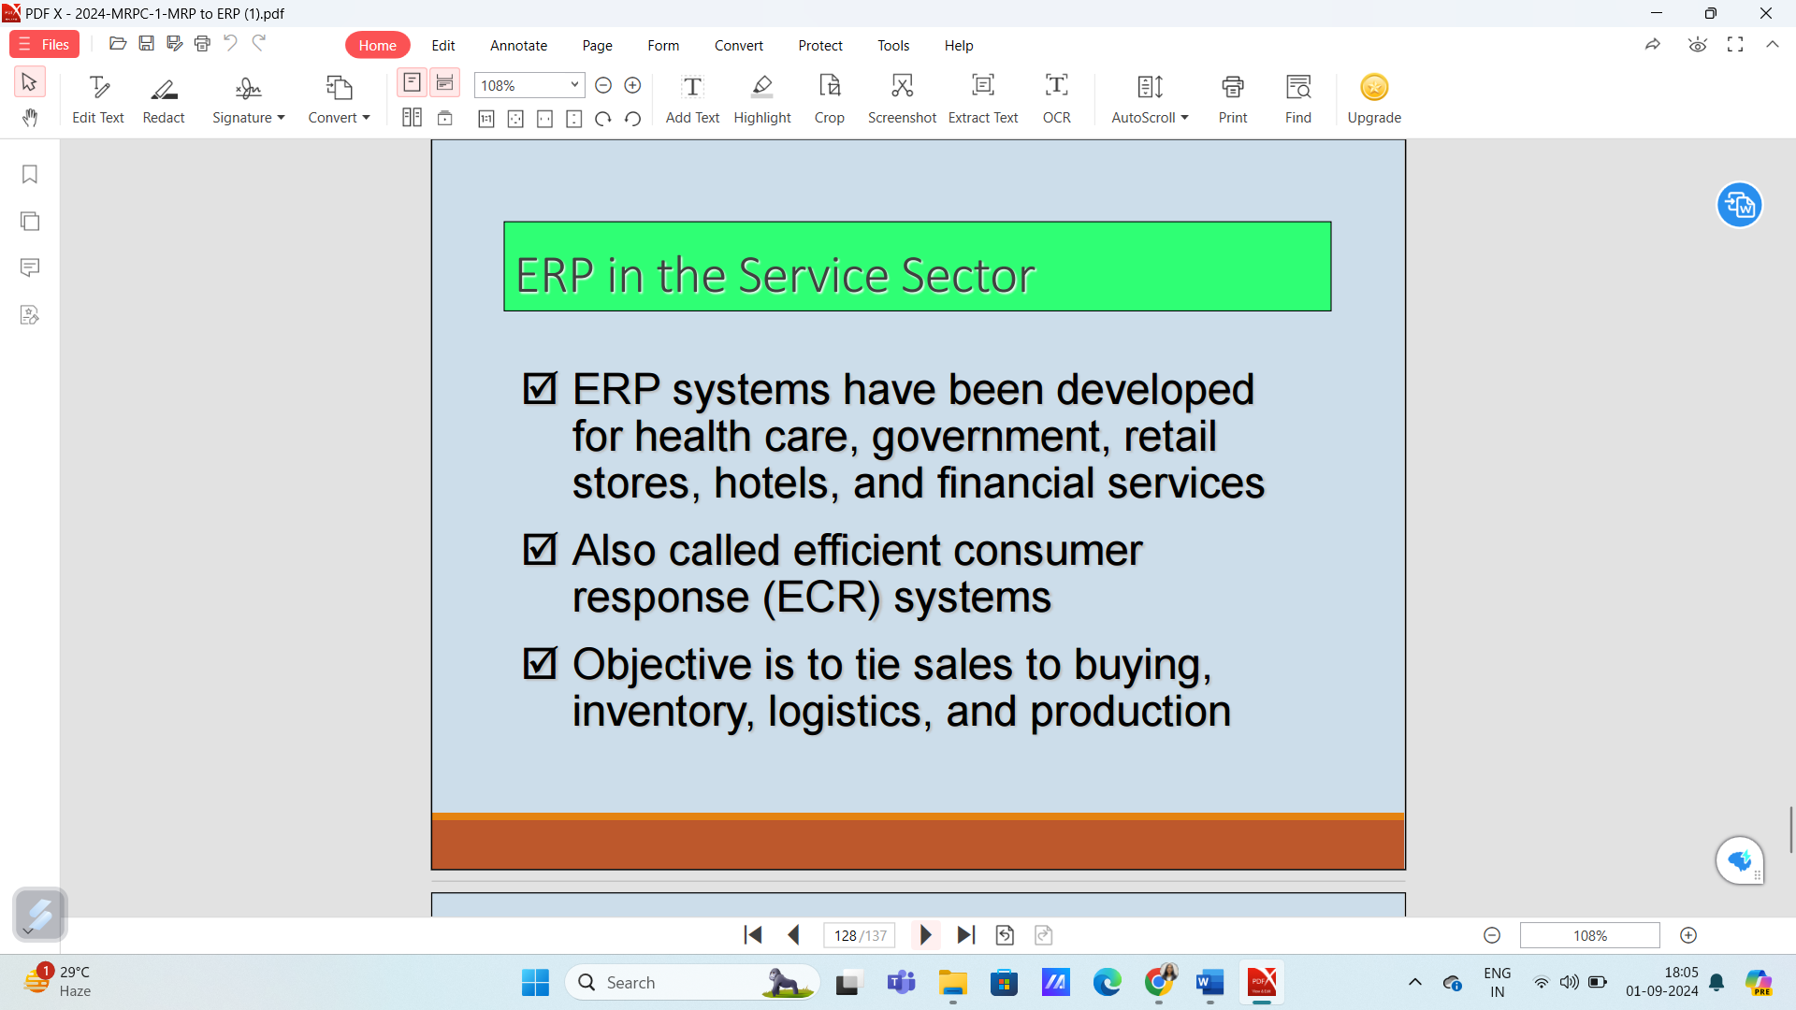Rotate page clockwise
Viewport: 1796px width, 1010px height.
[603, 119]
